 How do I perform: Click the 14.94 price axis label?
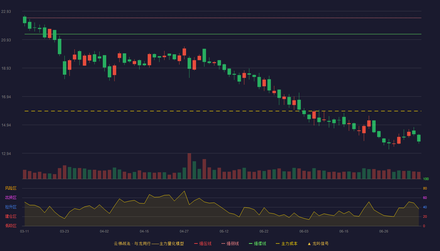tap(6, 125)
